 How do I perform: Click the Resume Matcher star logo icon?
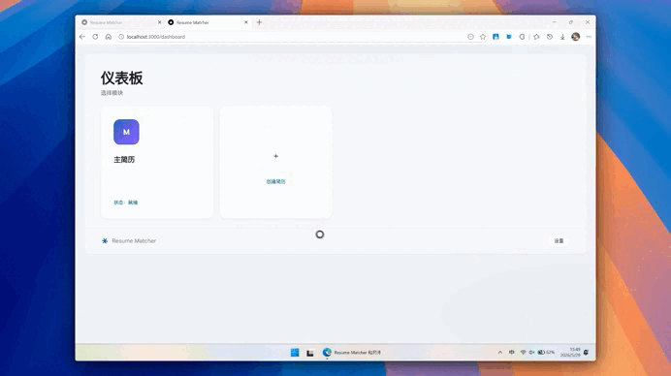click(105, 241)
